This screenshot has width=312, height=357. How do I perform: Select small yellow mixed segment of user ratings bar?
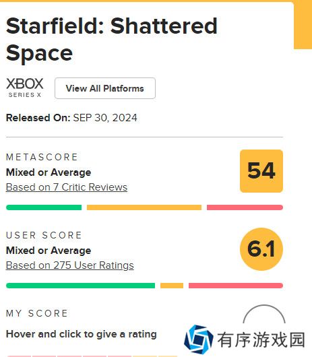click(x=172, y=286)
